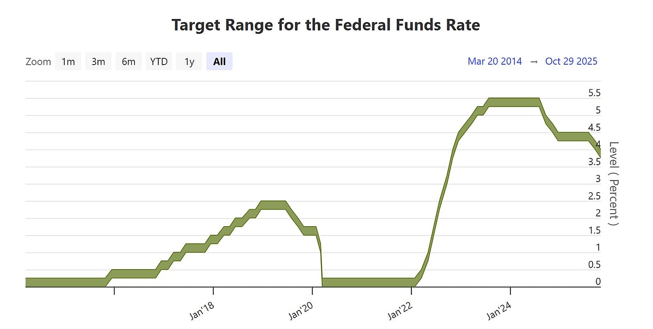Click the chart title text
653x329 pixels.
point(326,24)
